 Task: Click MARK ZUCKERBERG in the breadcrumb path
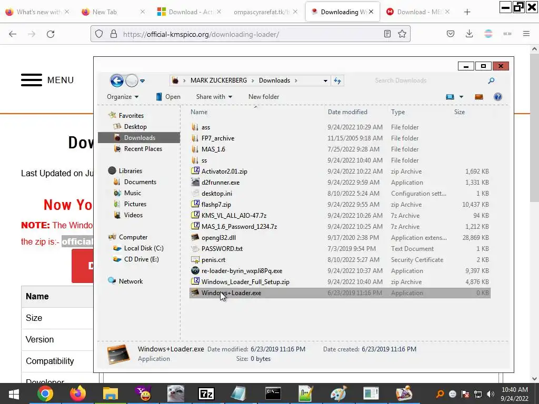point(218,80)
